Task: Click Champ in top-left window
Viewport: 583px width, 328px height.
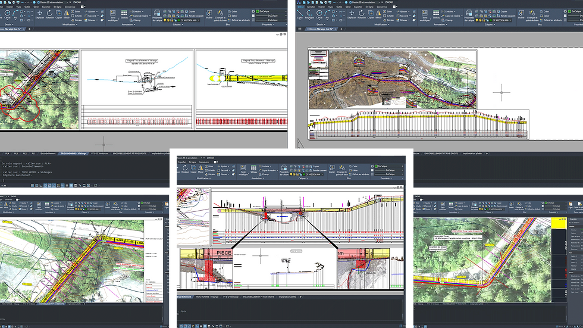Action: pyautogui.click(x=135, y=20)
